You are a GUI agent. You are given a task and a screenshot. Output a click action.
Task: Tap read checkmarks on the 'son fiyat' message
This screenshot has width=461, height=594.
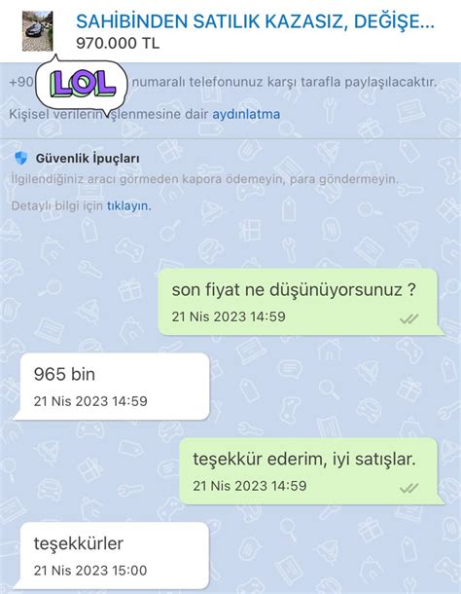tap(408, 319)
